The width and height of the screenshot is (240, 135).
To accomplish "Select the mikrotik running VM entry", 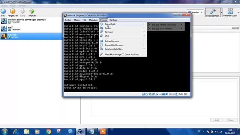I will [x=31, y=36].
